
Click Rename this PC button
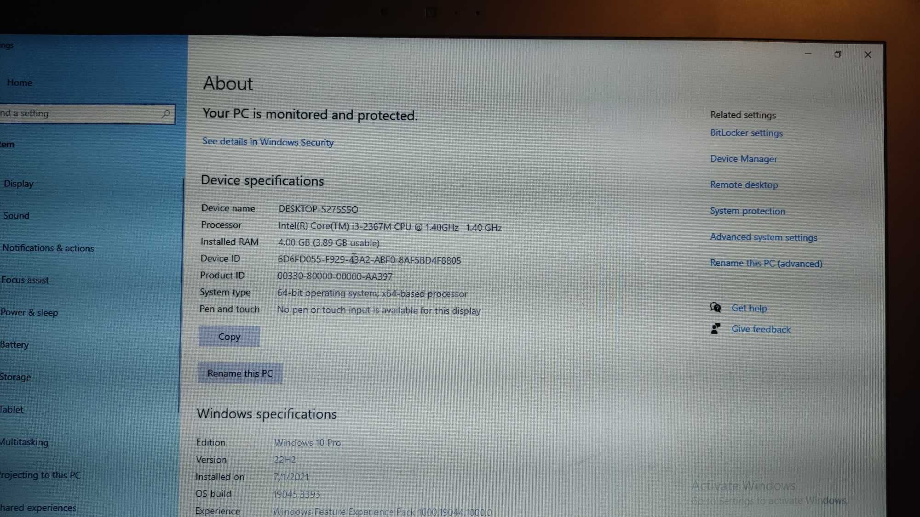[x=240, y=373]
